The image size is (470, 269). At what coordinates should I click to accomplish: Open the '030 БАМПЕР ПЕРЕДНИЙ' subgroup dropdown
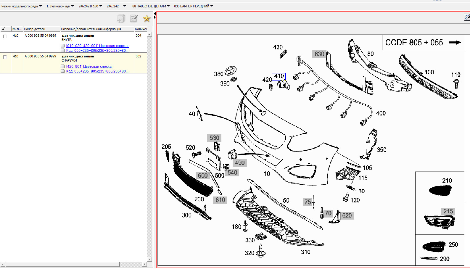(193, 6)
